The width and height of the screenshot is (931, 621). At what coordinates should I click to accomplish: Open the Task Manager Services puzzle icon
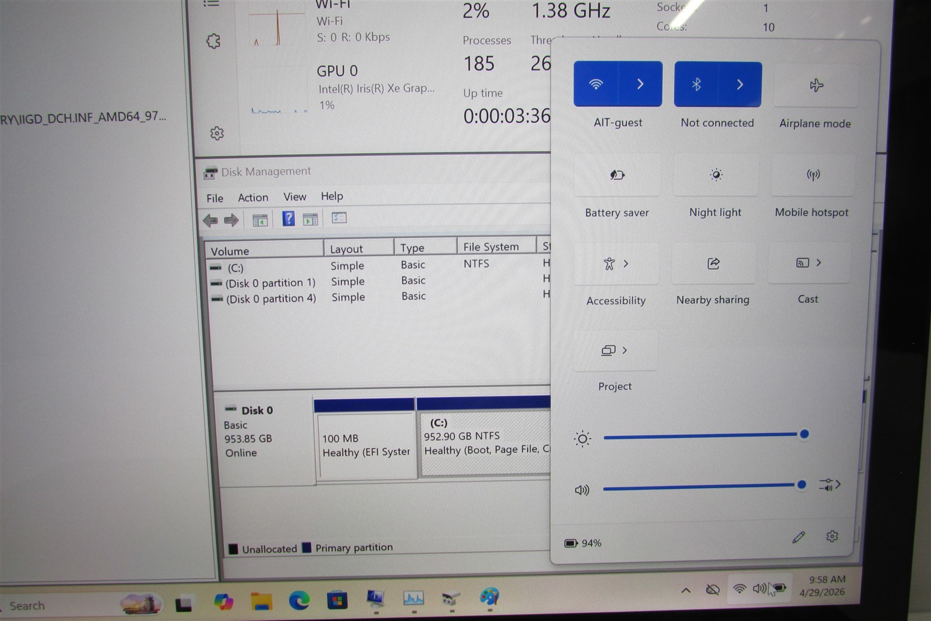214,41
